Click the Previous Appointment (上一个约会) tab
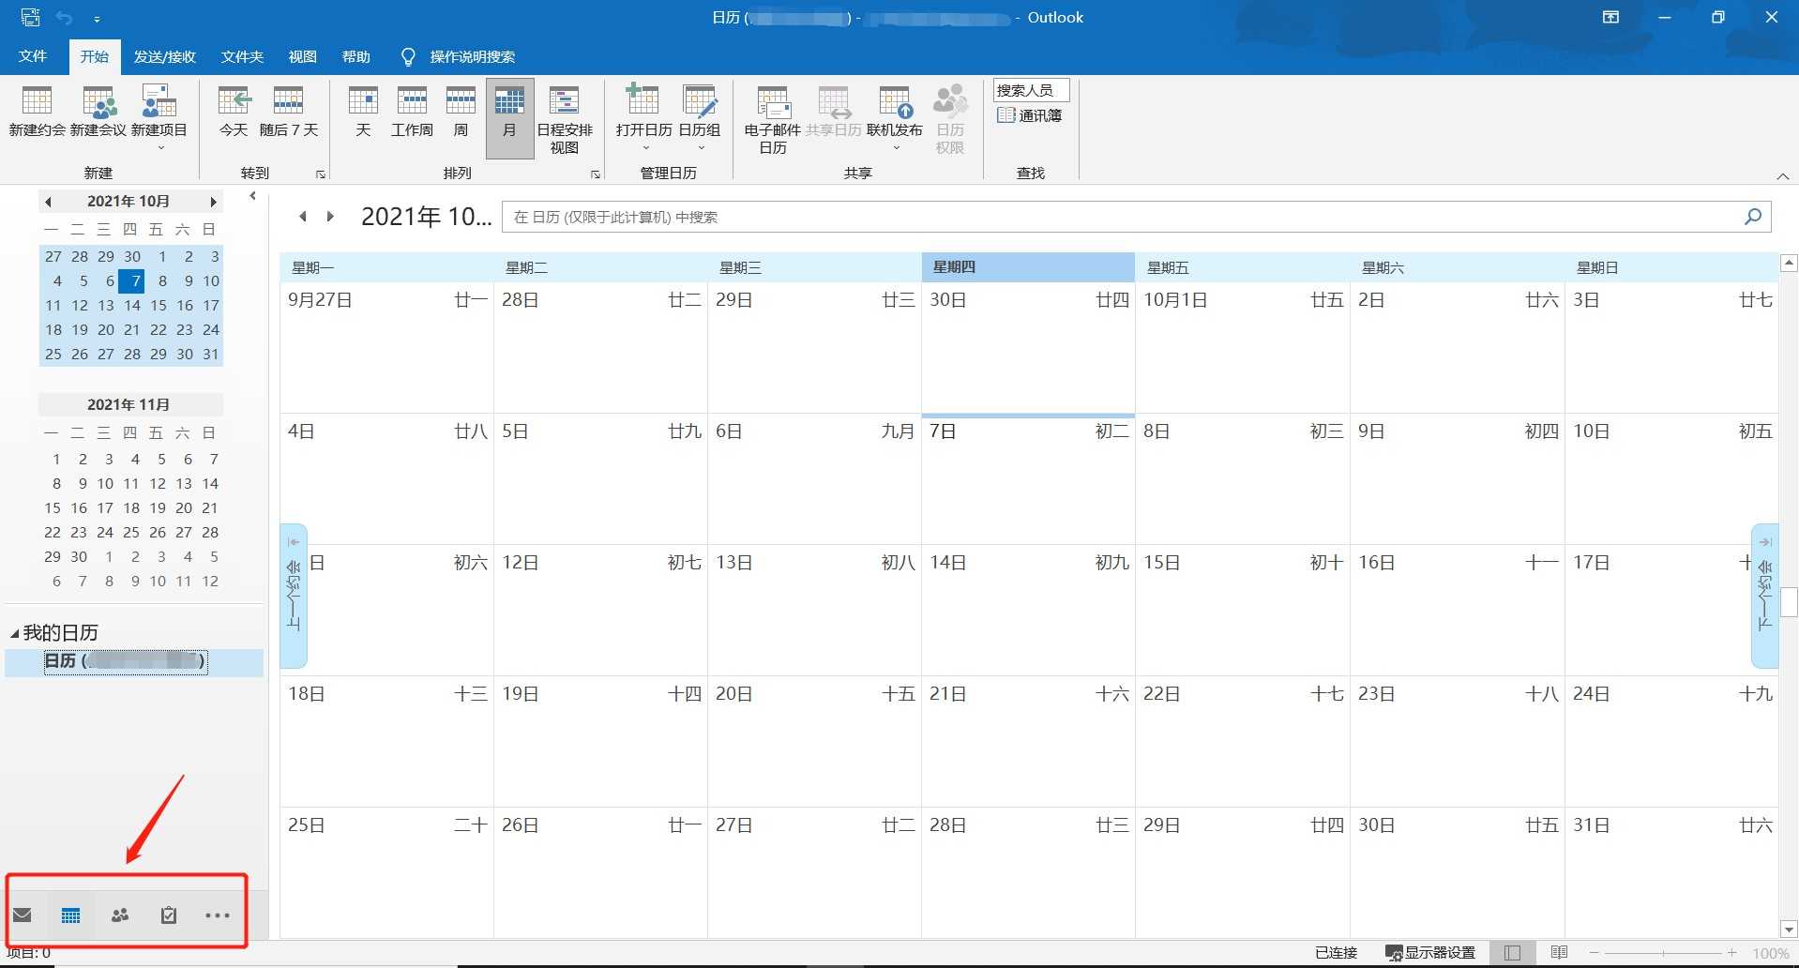Screen dimensions: 1799x968 [x=294, y=596]
